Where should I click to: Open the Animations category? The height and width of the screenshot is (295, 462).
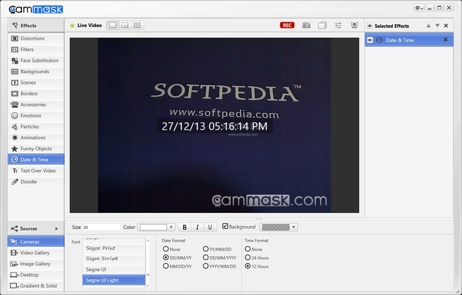point(36,138)
